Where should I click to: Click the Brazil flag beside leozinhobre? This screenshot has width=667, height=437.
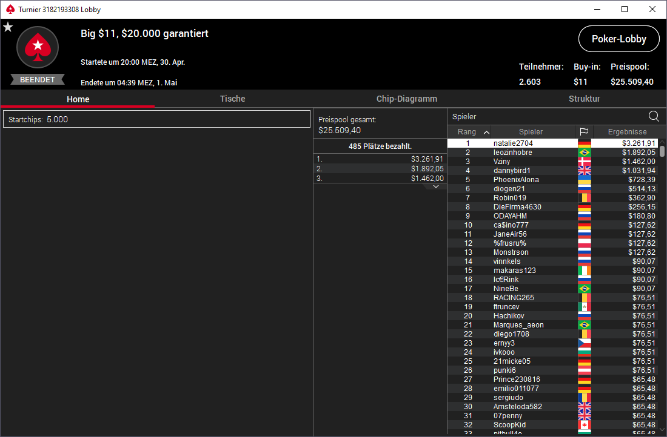[585, 153]
